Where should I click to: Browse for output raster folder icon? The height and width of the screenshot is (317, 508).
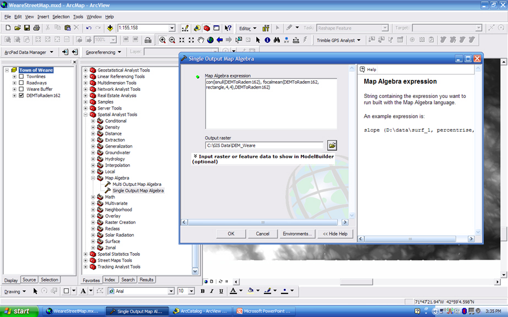tap(332, 145)
